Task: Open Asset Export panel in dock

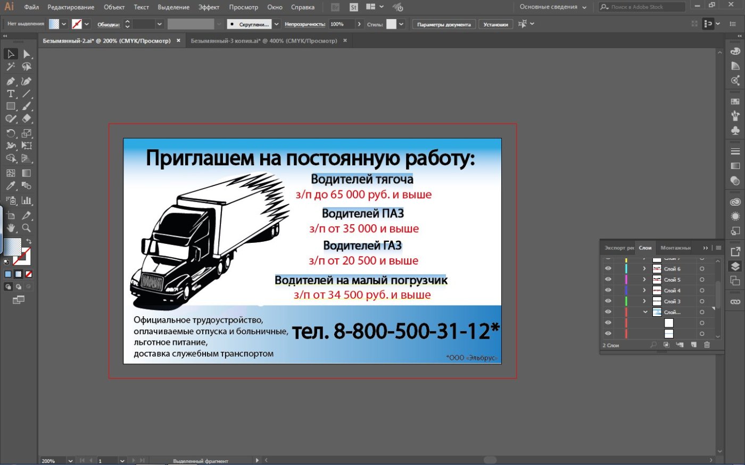Action: pos(735,252)
